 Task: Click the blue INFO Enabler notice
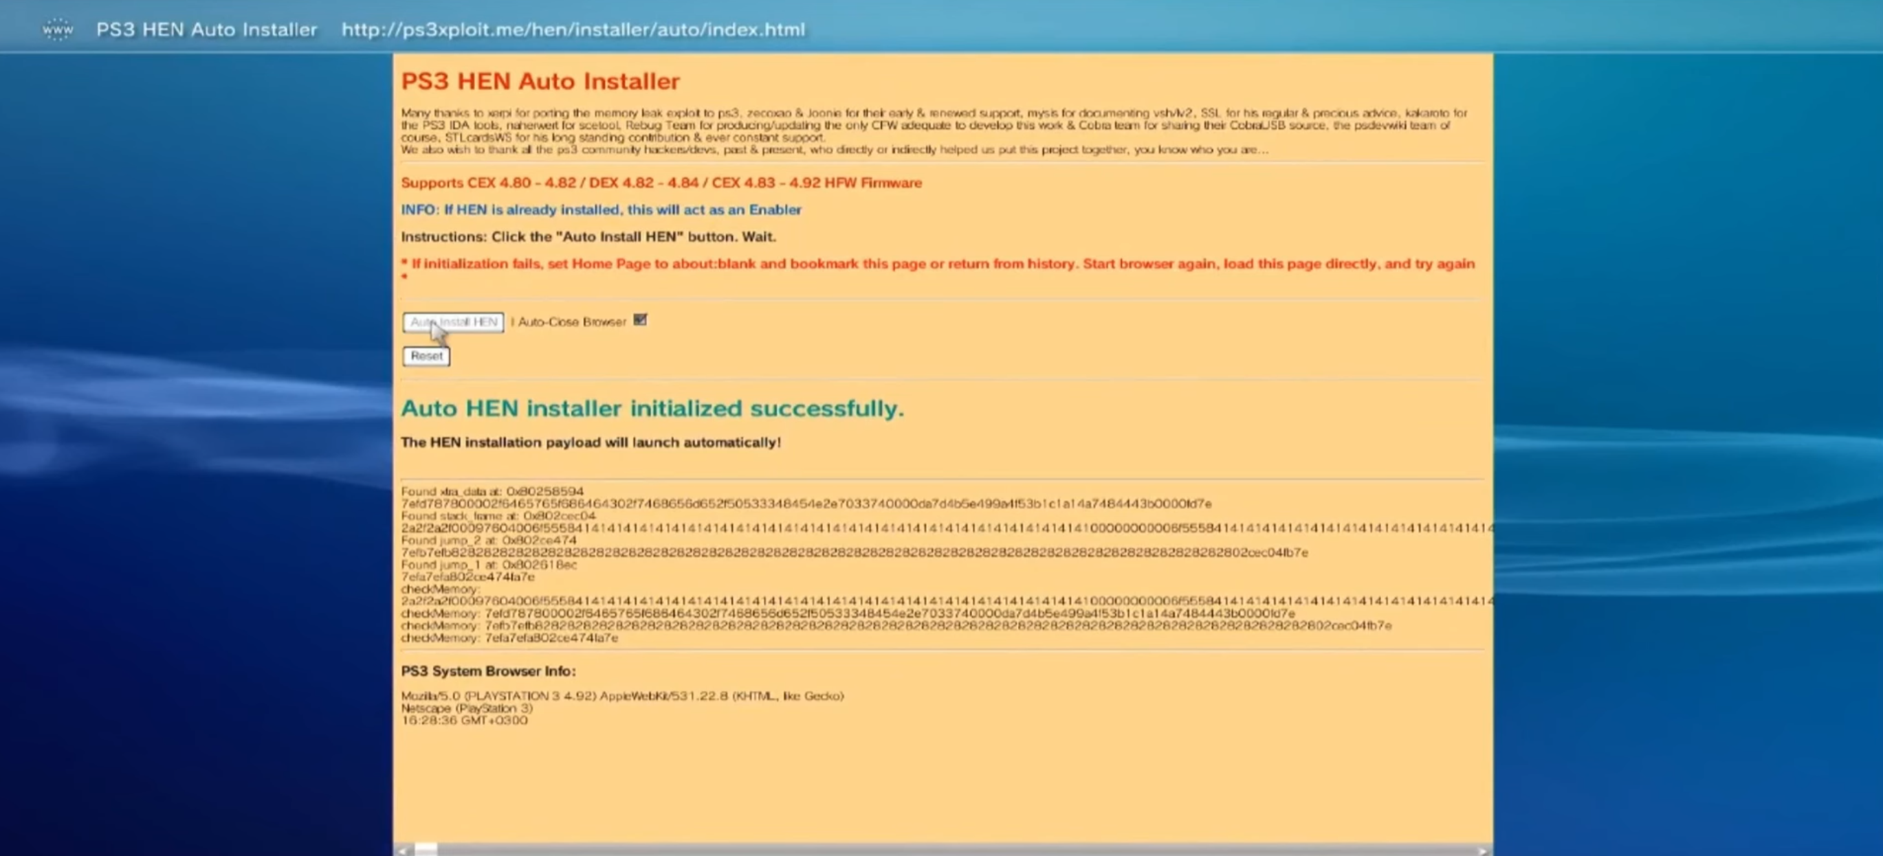click(600, 210)
